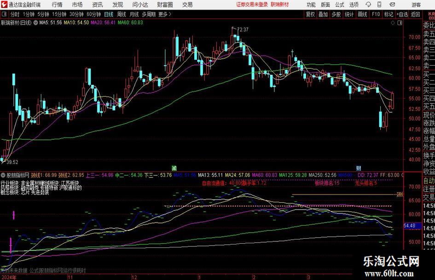Click the 返回 back button
The height and width of the screenshot is (280, 435).
(415, 14)
